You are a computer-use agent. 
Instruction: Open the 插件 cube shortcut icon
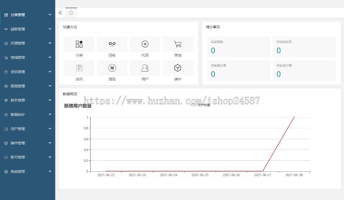point(178,68)
